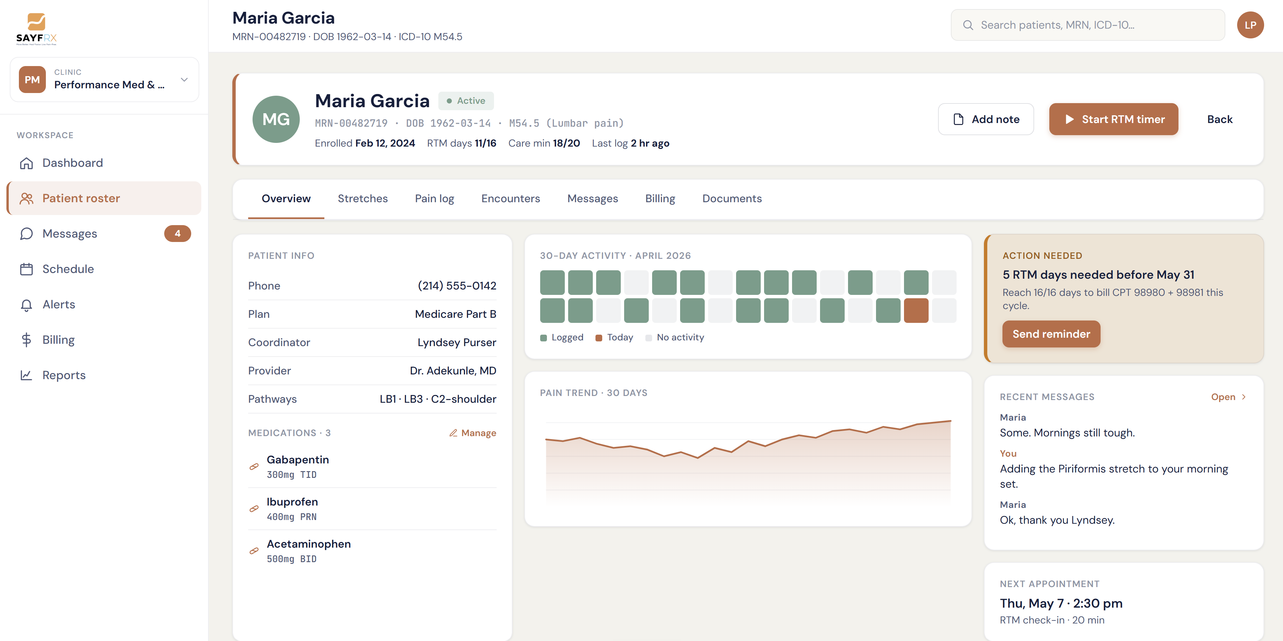Go to the Encounters tab
This screenshot has height=641, width=1283.
pyautogui.click(x=511, y=199)
